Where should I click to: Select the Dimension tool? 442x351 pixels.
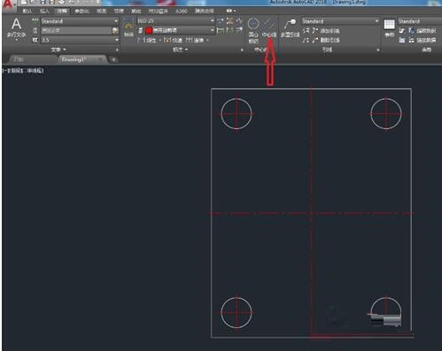pyautogui.click(x=128, y=27)
